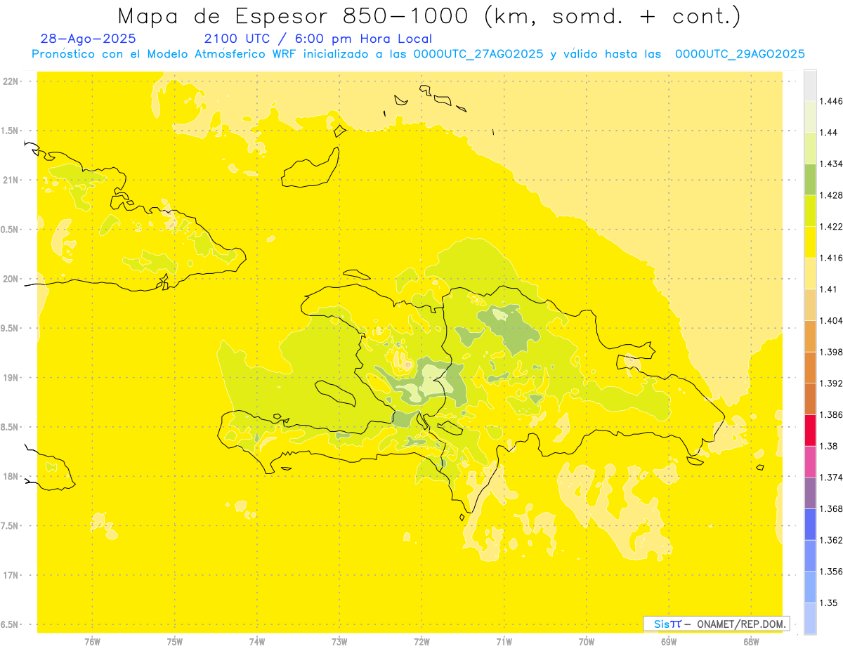Pick the blue colorbar segment between 1.362 and 1.368
The height and width of the screenshot is (651, 843).
click(x=810, y=525)
